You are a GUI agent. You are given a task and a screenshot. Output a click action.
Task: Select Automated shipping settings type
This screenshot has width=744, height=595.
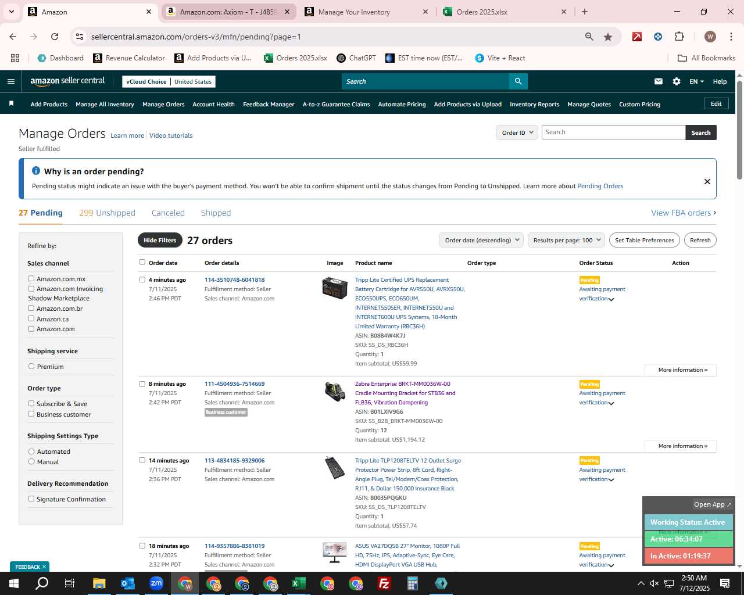(31, 451)
